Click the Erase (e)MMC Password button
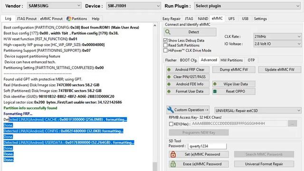Viewport: 304px width, 171px height. 199,164
